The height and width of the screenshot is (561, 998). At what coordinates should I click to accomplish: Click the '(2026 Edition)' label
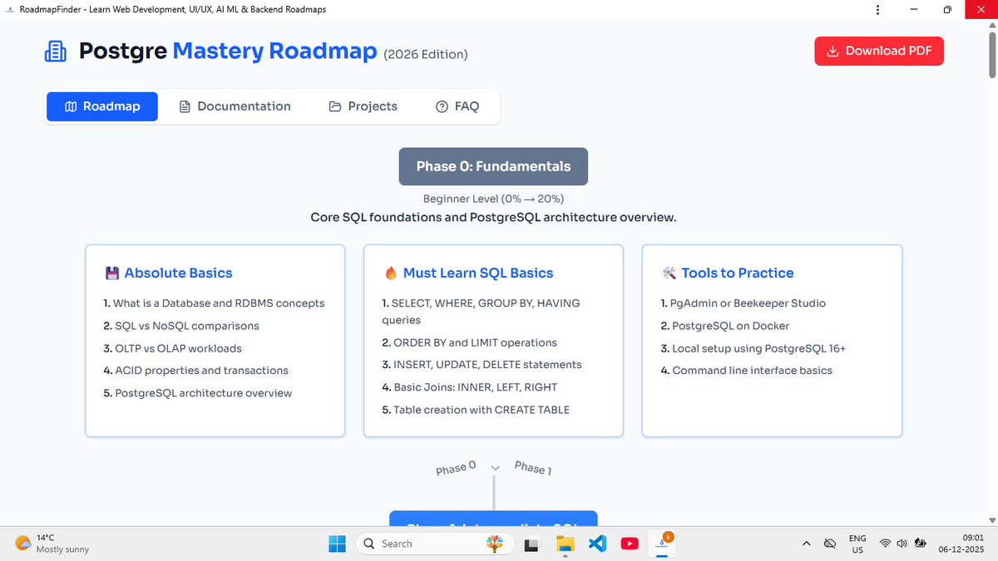(426, 54)
